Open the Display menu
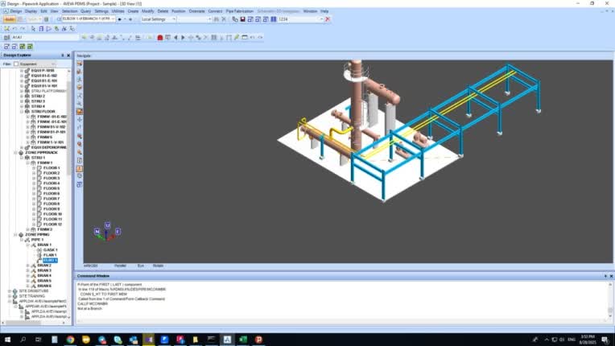Viewport: 615px width, 346px height. click(x=31, y=11)
